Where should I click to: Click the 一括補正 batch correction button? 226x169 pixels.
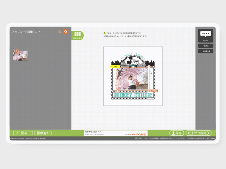(x=206, y=46)
